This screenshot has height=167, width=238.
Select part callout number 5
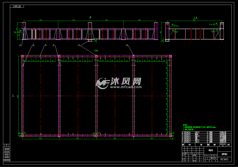point(79,45)
